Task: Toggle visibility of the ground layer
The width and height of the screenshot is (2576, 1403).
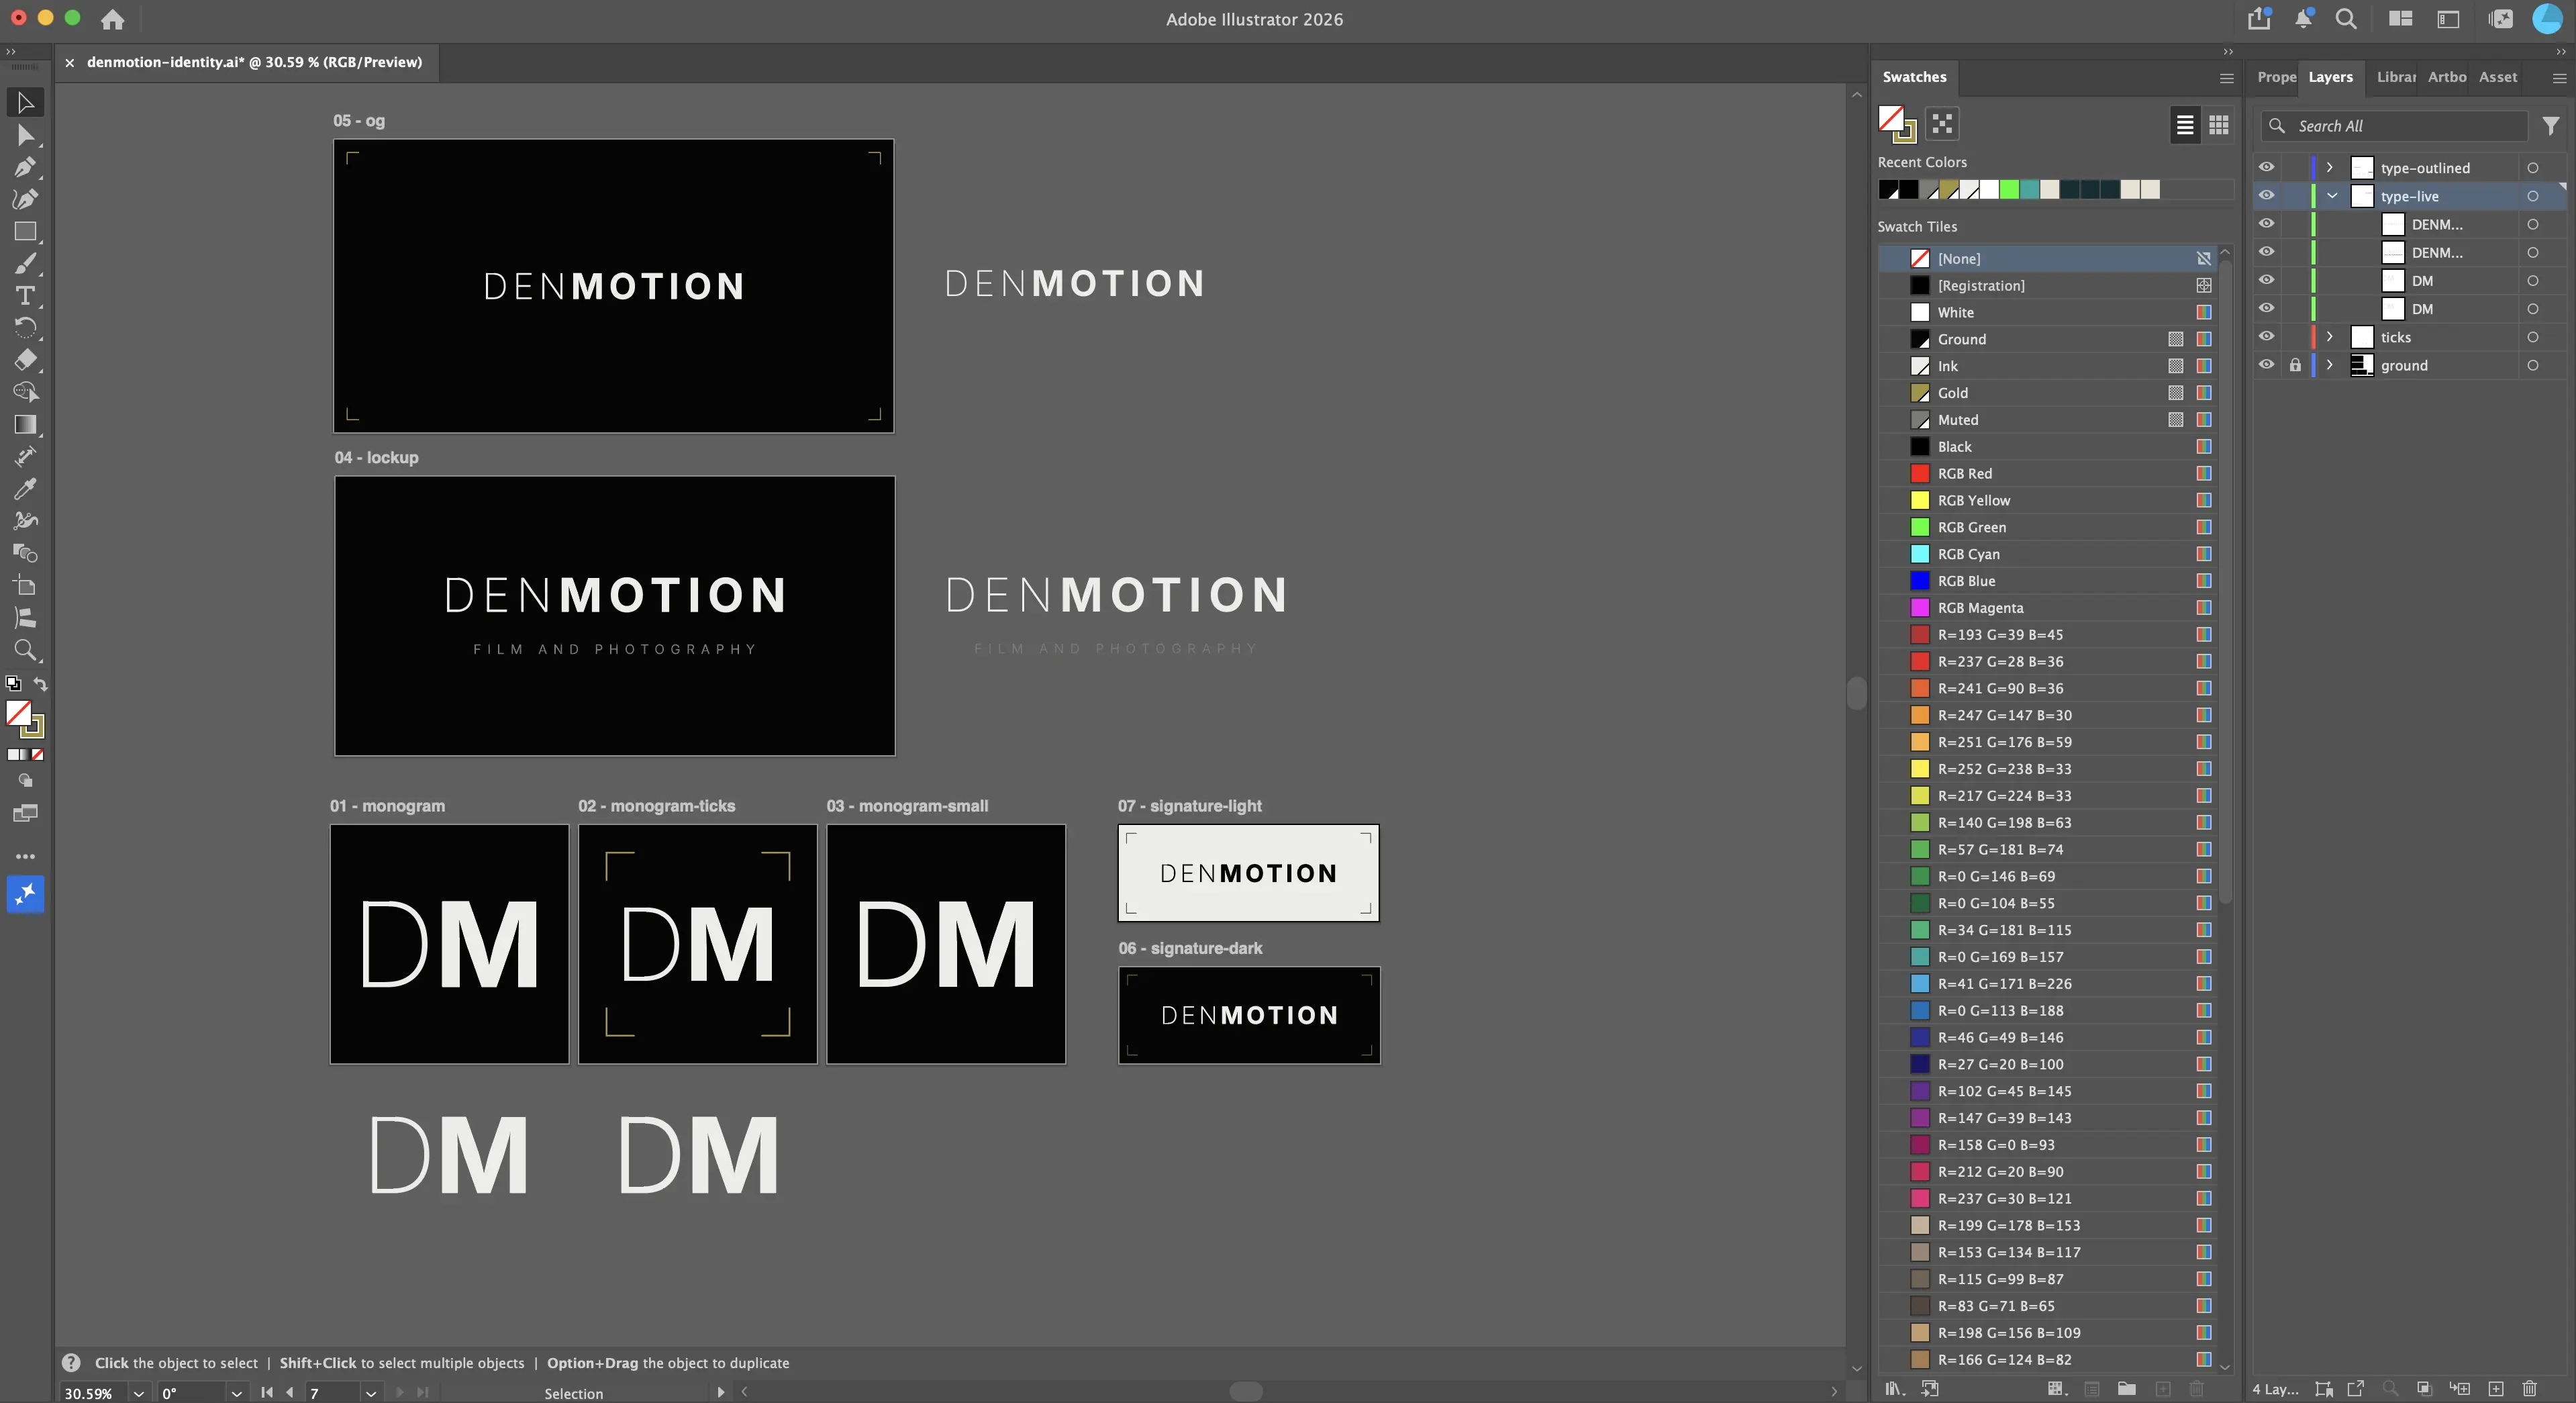Action: pyautogui.click(x=2267, y=365)
